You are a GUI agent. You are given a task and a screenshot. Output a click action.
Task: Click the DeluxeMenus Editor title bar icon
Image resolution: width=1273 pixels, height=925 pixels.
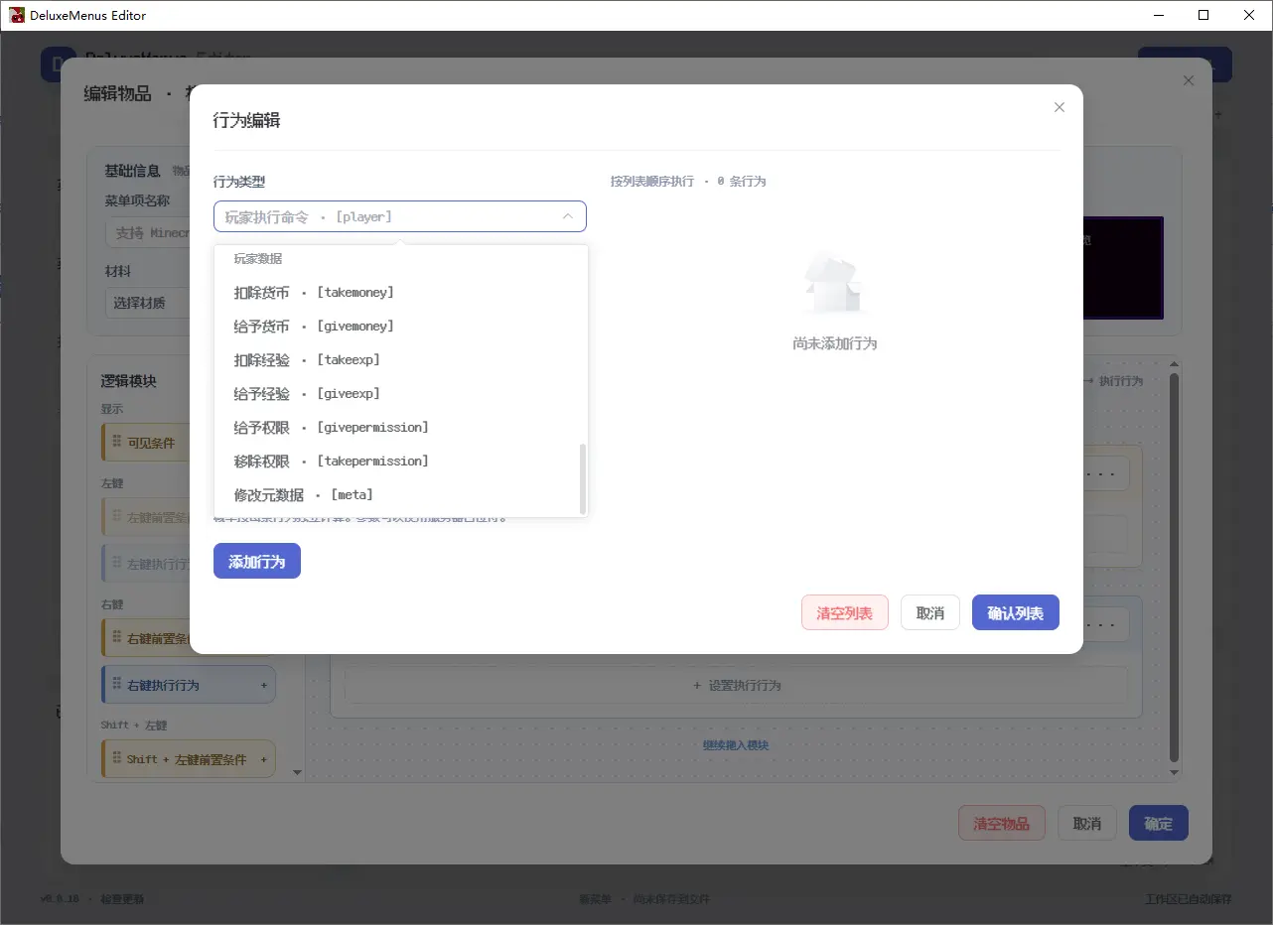17,15
